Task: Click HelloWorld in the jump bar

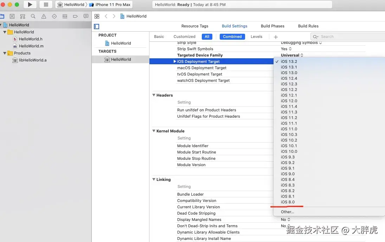Action: tap(133, 16)
